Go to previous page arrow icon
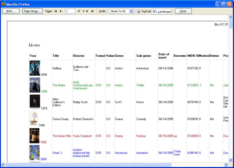Screen dimensions: 234x168 click(x=61, y=11)
